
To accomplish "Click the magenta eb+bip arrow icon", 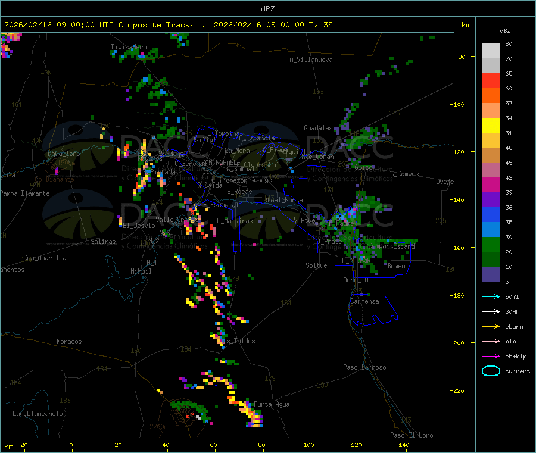I will click(491, 357).
